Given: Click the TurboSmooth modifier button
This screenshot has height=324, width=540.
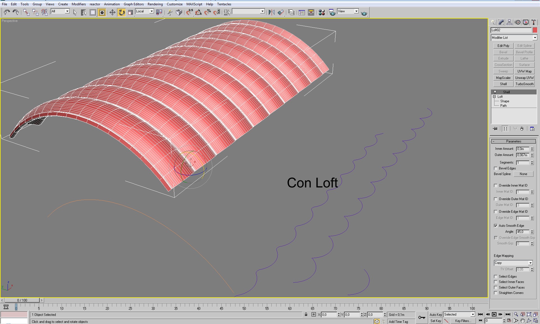Looking at the screenshot, I should [524, 84].
